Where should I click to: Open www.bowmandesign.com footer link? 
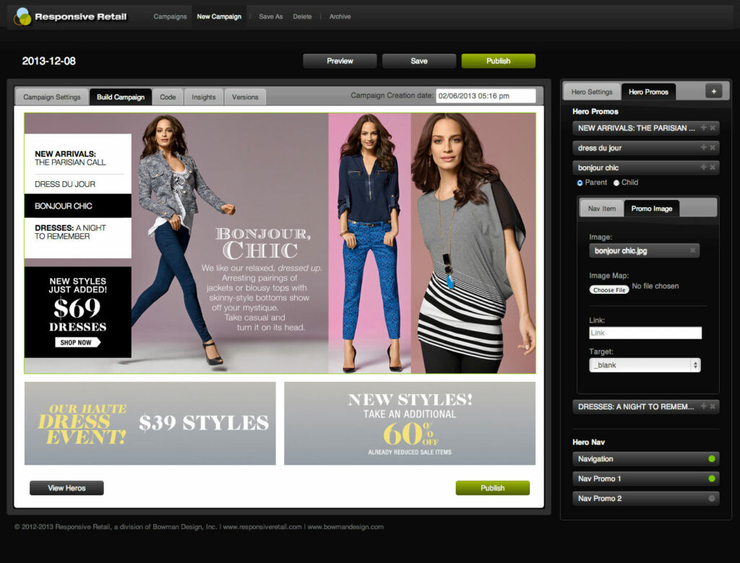pos(345,527)
